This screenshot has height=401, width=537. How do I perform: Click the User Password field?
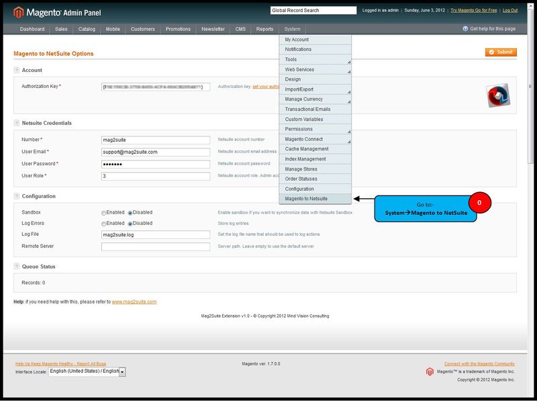tap(156, 164)
